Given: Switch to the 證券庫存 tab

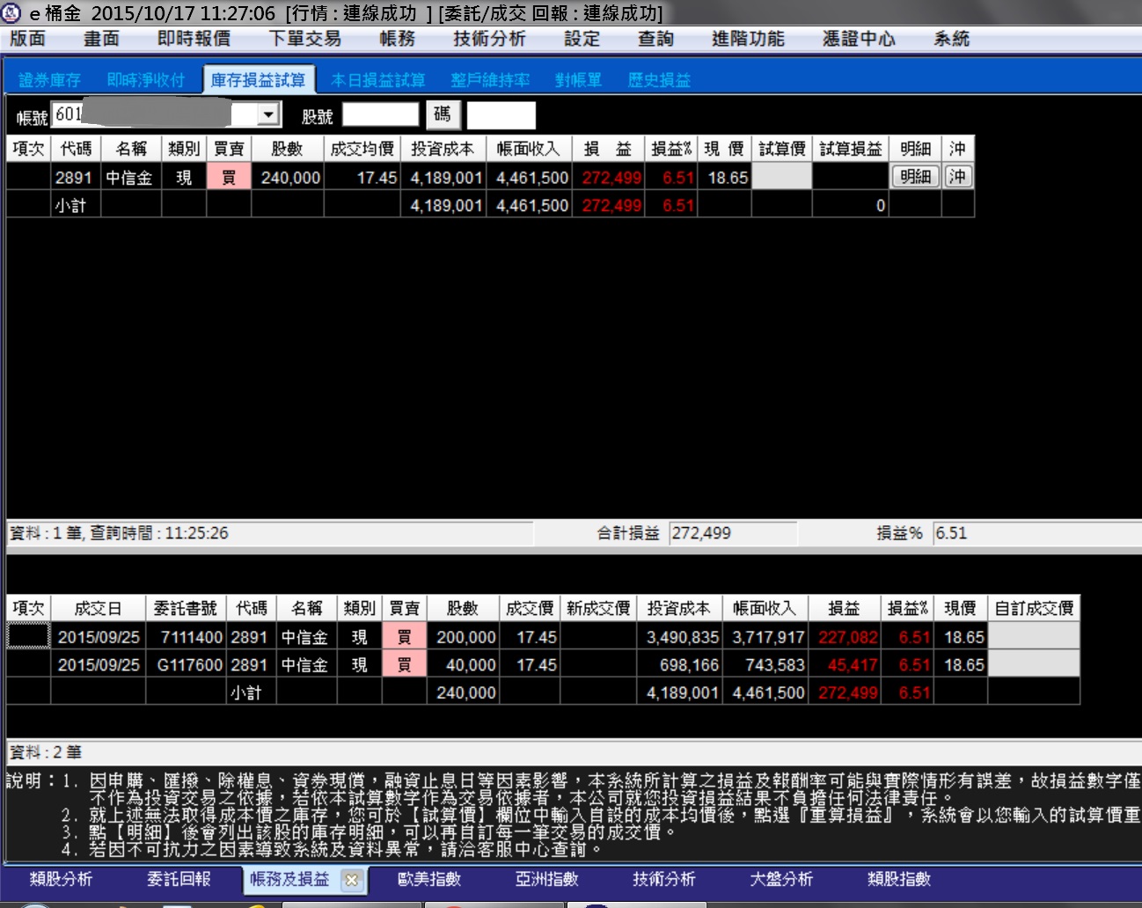Looking at the screenshot, I should tap(49, 80).
